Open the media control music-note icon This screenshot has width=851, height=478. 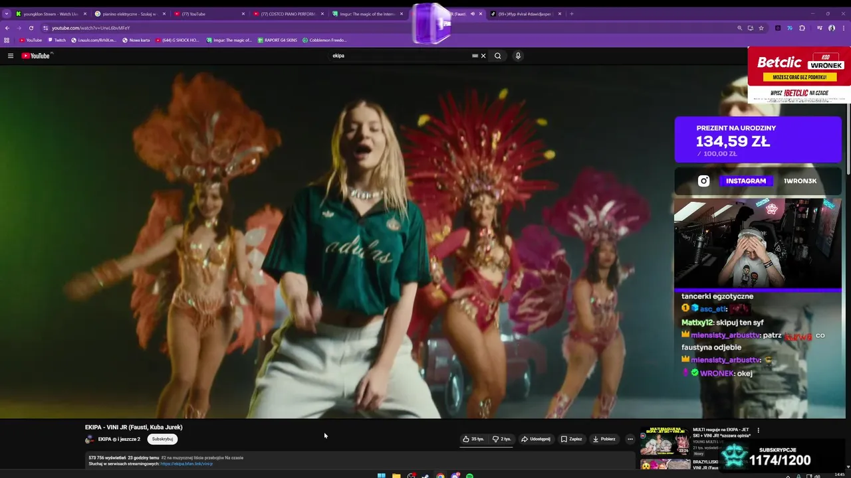click(x=819, y=28)
